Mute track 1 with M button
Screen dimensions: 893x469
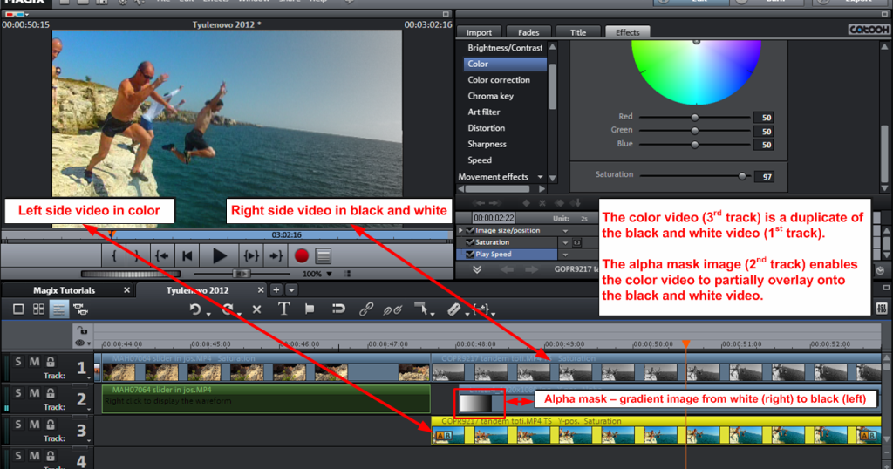tap(35, 362)
